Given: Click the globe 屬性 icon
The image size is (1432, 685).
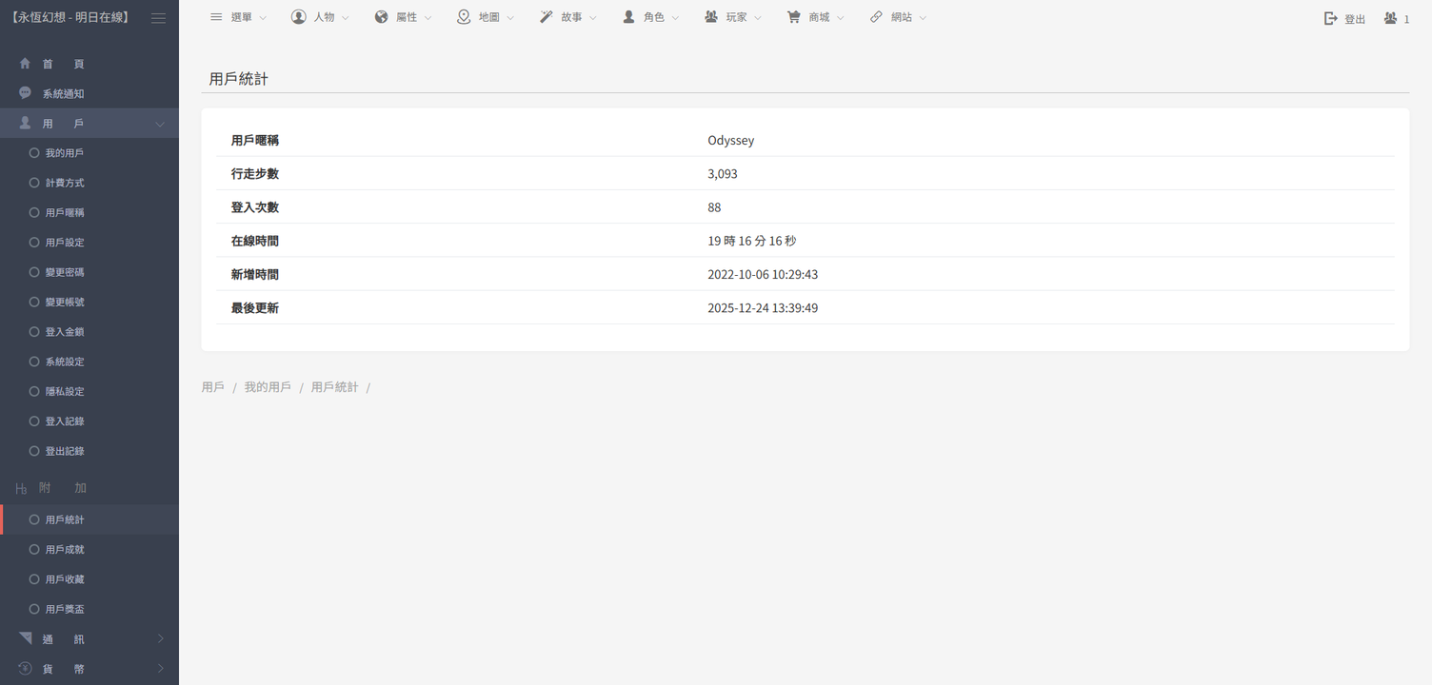Looking at the screenshot, I should click(381, 17).
